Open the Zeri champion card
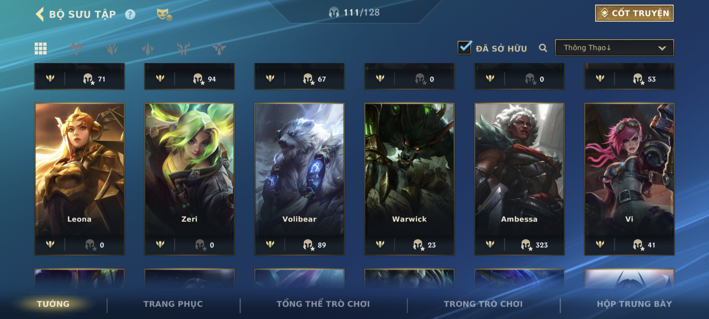Viewport: 709px width, 319px height. 189,179
